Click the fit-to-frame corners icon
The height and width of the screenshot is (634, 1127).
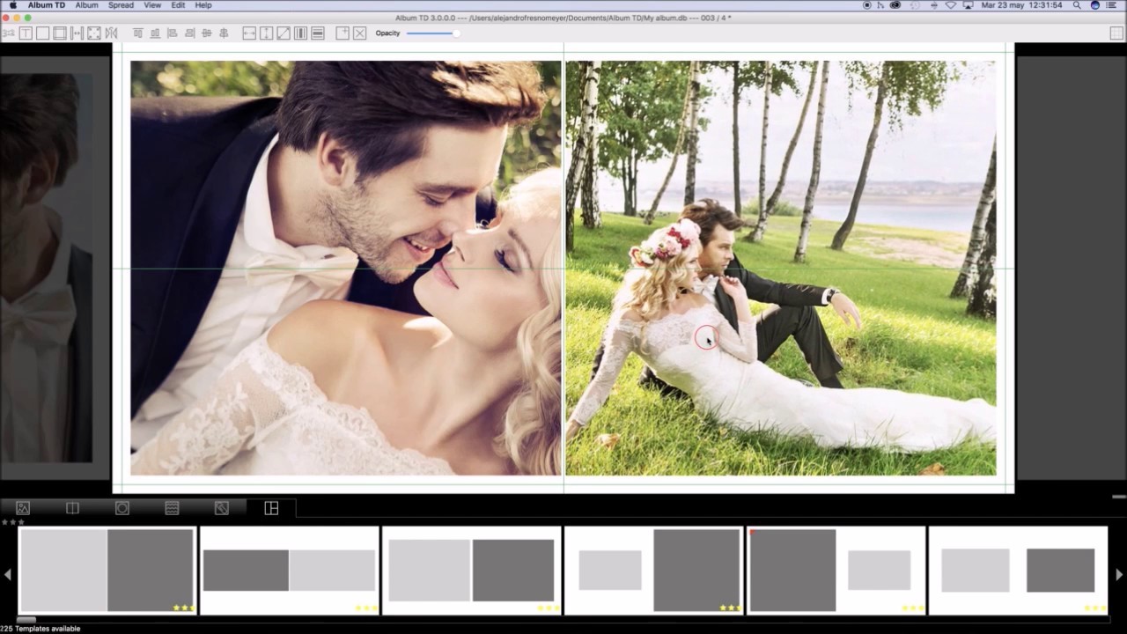click(x=94, y=33)
